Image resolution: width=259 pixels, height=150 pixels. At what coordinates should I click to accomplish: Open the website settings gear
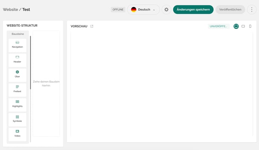coord(166,9)
